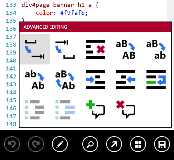Save the file with the floppy disk button
This screenshot has width=174, height=160.
point(162,144)
